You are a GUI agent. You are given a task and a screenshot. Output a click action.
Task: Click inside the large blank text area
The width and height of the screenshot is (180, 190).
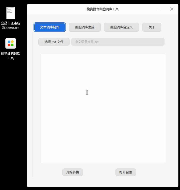pyautogui.click(x=103, y=109)
